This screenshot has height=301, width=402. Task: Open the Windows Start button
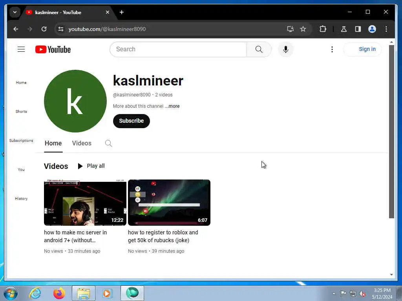(11, 293)
